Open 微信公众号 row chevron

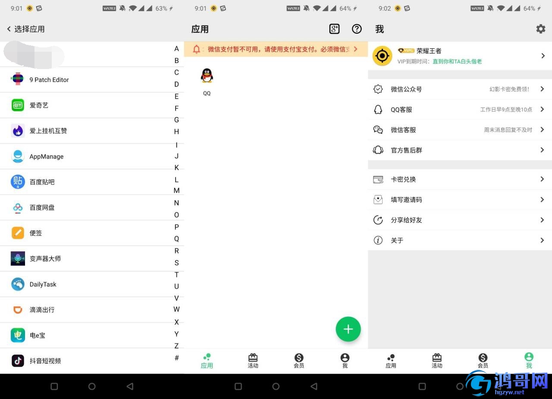pyautogui.click(x=543, y=89)
